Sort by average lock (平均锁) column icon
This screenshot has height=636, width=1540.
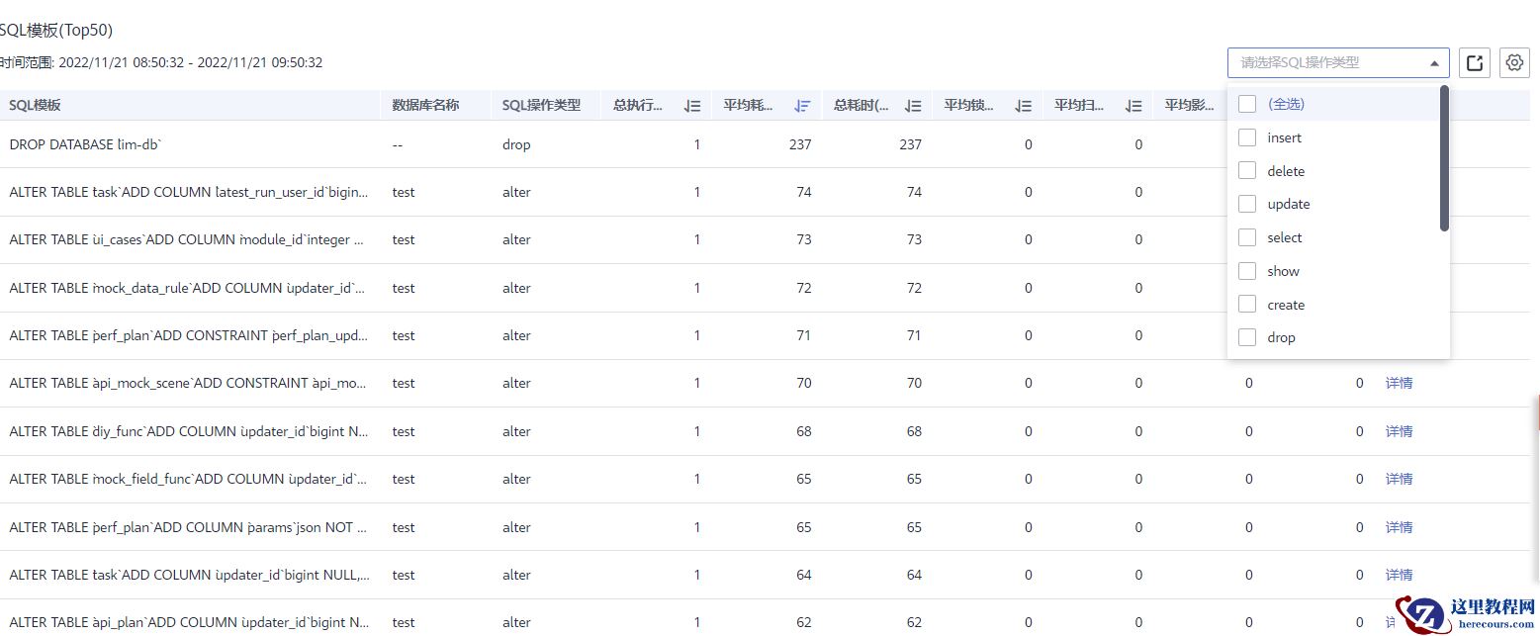(x=1024, y=106)
